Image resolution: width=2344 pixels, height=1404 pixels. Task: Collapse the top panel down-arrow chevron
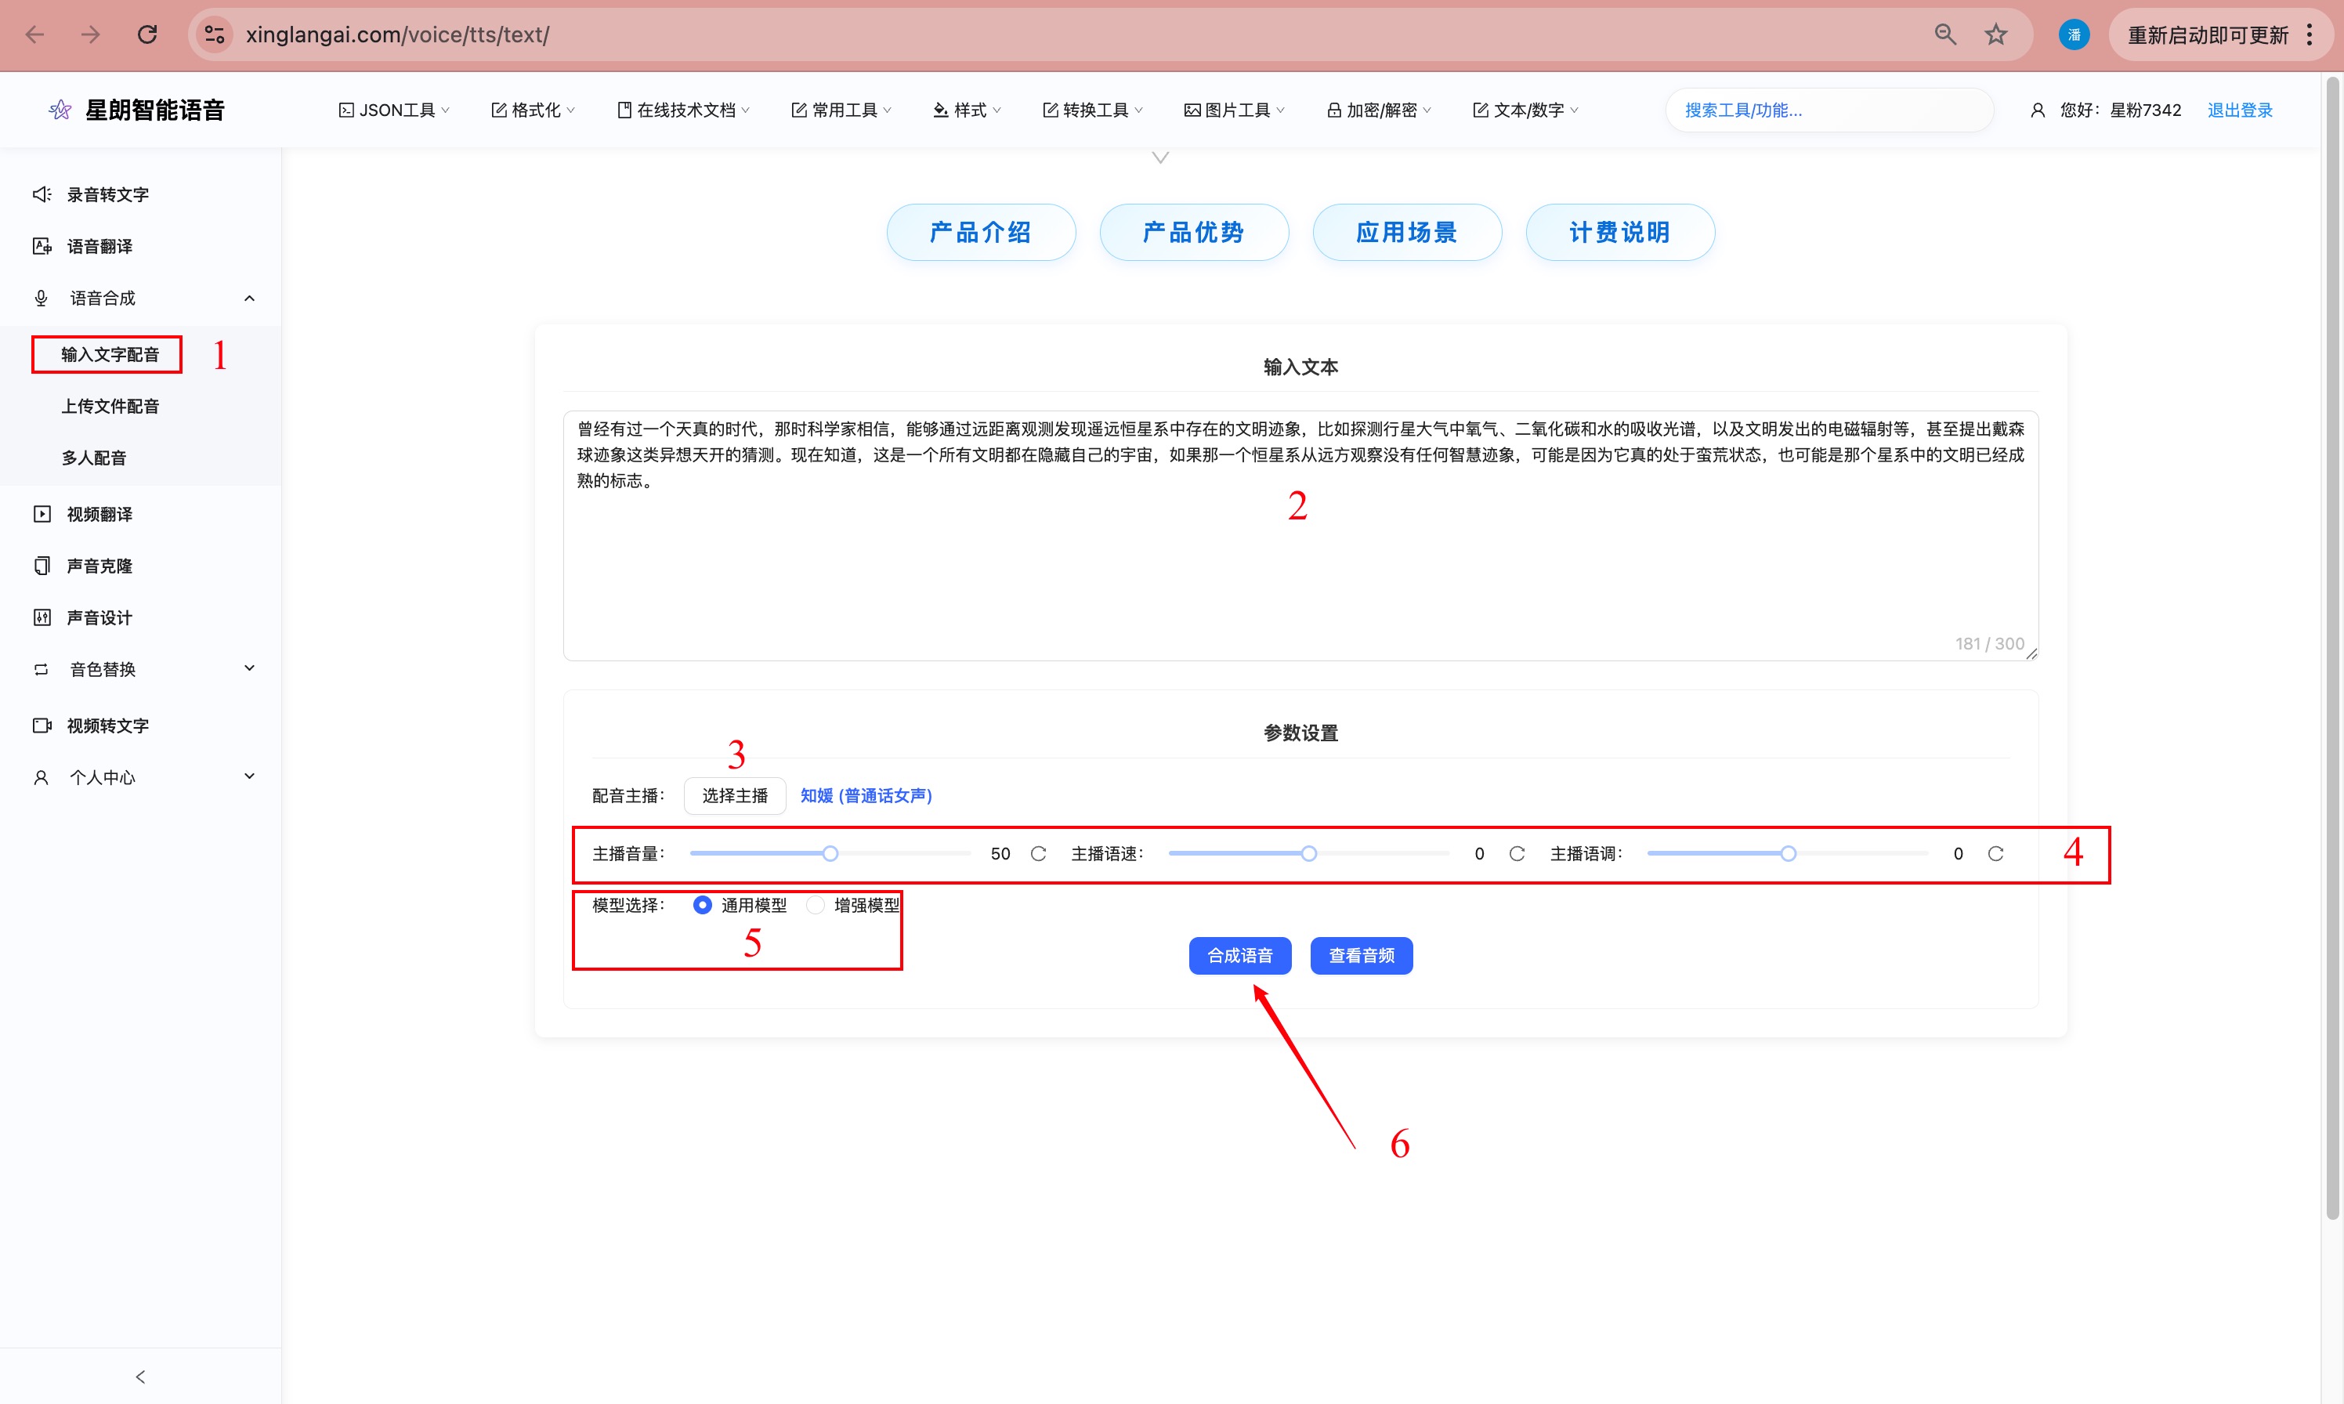[1161, 158]
